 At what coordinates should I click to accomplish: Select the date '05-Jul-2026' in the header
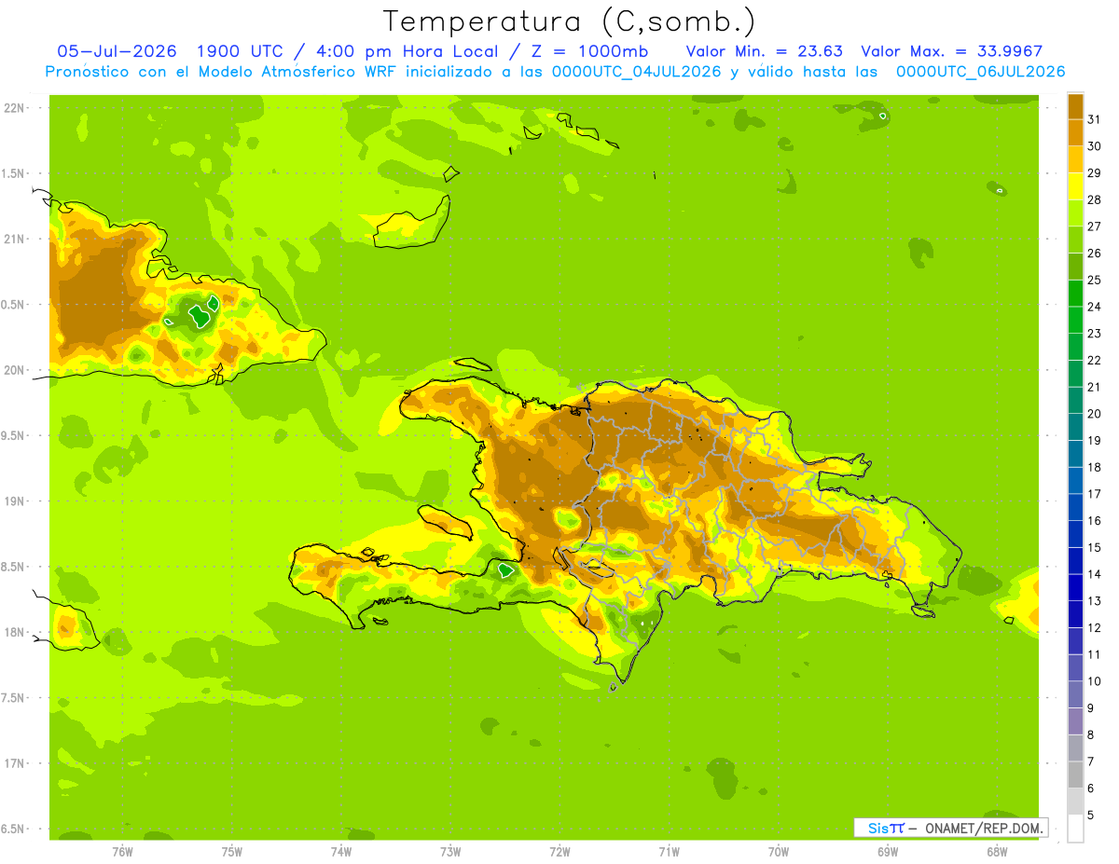coord(117,51)
